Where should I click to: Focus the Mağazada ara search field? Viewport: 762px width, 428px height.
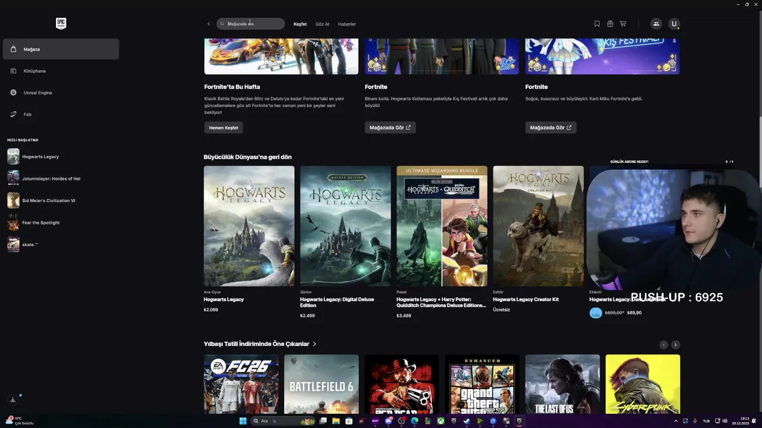coord(251,24)
